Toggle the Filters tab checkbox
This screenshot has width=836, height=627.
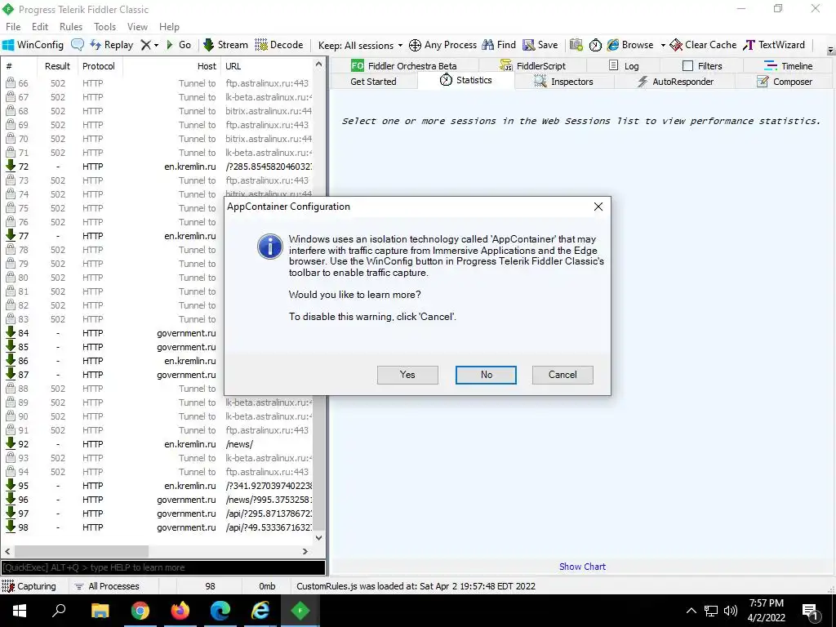(x=687, y=65)
